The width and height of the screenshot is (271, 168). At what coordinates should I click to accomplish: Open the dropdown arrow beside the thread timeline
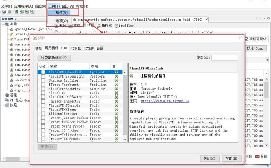pyautogui.click(x=266, y=73)
